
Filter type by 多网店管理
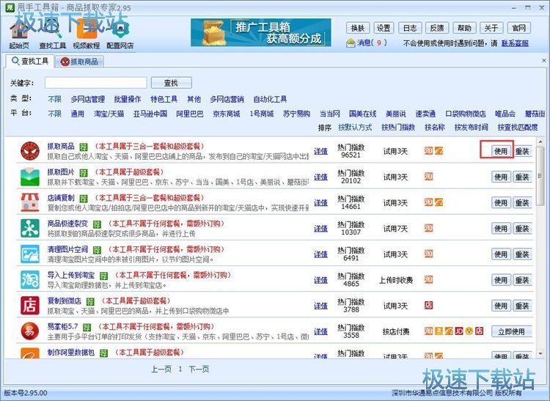click(88, 99)
